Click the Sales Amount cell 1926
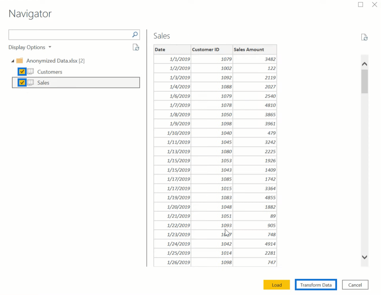This screenshot has height=295, width=381. tap(255, 161)
